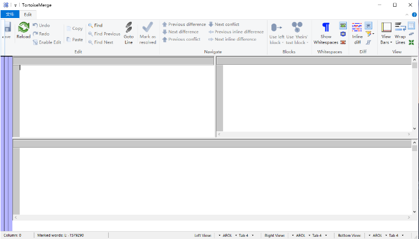Screen dimensions: 419x239
Task: Go to Previous difference
Action: click(x=184, y=24)
